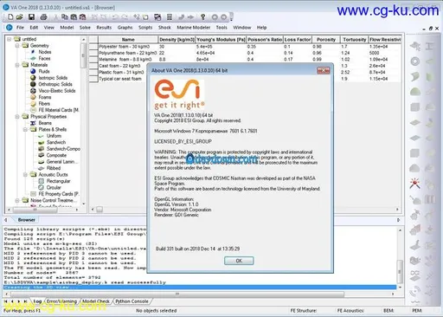Select the FE Material Cards tree item
Viewport: 443px width, 317px height.
click(59, 110)
